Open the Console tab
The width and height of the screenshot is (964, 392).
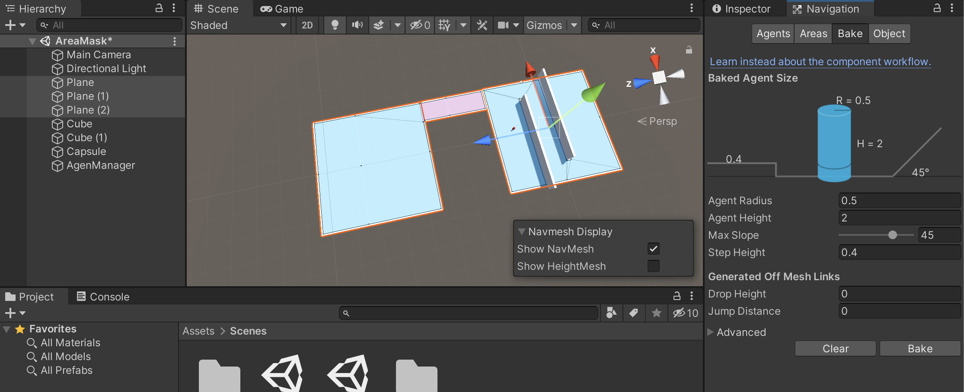(x=103, y=297)
